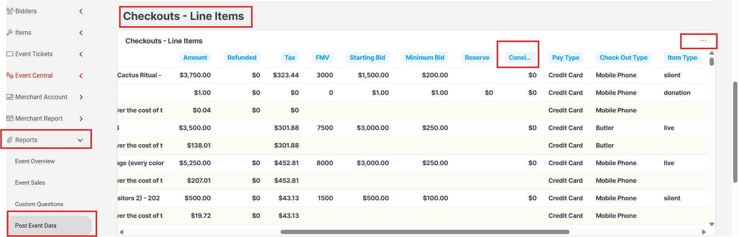
Task: Open Event Overview report
Action: tap(35, 161)
